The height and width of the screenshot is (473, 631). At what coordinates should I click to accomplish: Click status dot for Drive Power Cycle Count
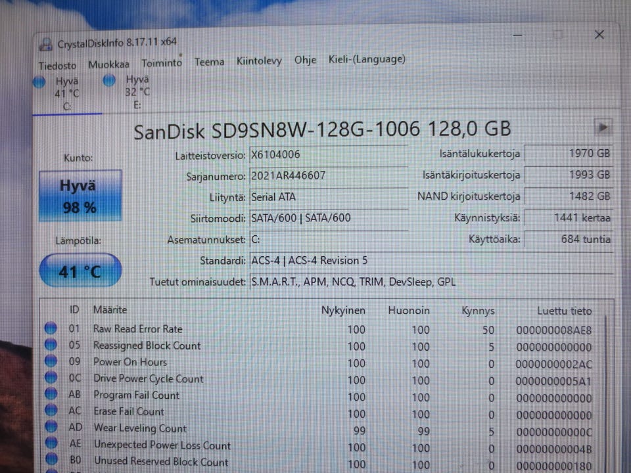tap(51, 377)
